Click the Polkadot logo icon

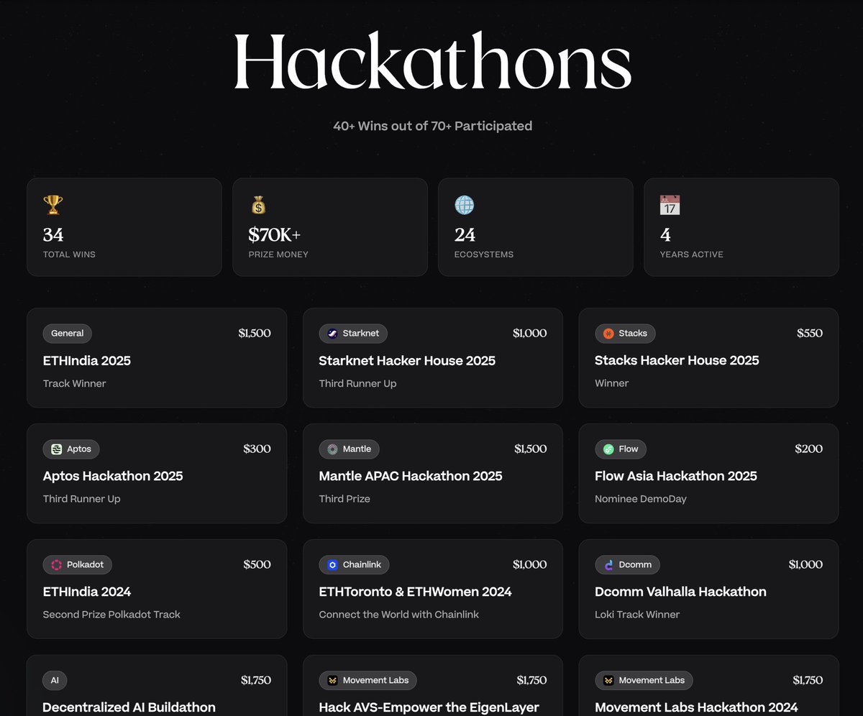point(58,564)
